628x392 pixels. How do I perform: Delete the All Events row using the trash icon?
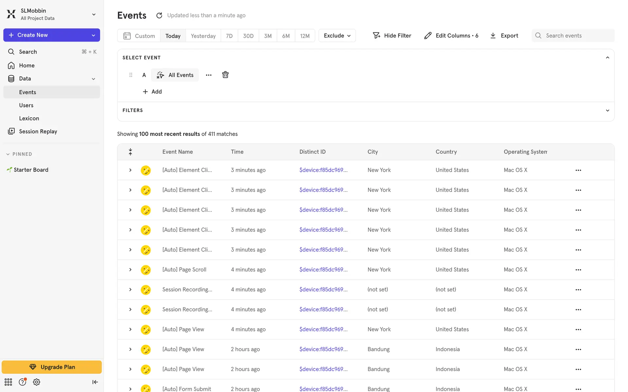pyautogui.click(x=225, y=75)
